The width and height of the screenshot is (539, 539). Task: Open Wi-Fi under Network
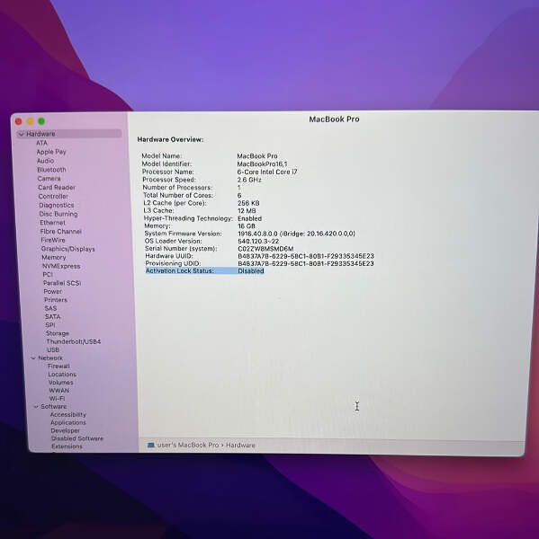(x=57, y=399)
